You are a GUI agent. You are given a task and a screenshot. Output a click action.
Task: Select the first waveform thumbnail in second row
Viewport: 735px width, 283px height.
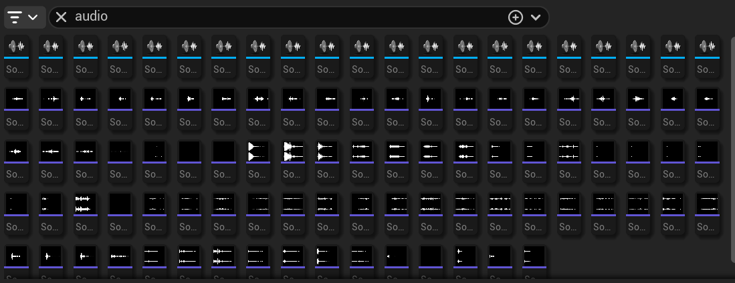pos(17,98)
